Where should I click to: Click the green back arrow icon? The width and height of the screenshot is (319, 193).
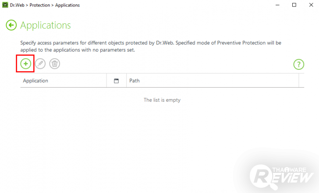(11, 25)
